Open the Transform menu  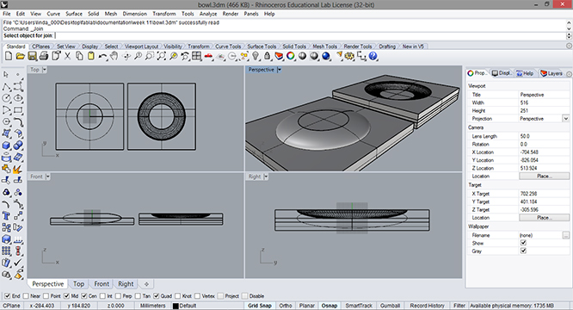164,14
